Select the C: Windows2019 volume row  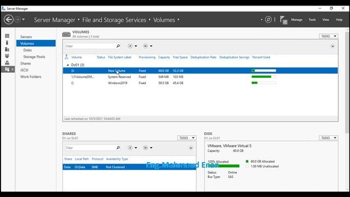coord(200,83)
